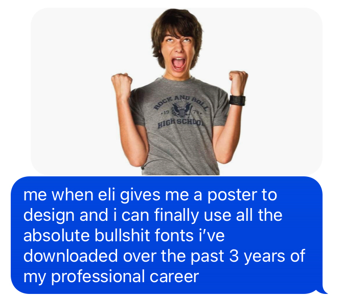Click the boy's brown shaggy hair

(176, 29)
